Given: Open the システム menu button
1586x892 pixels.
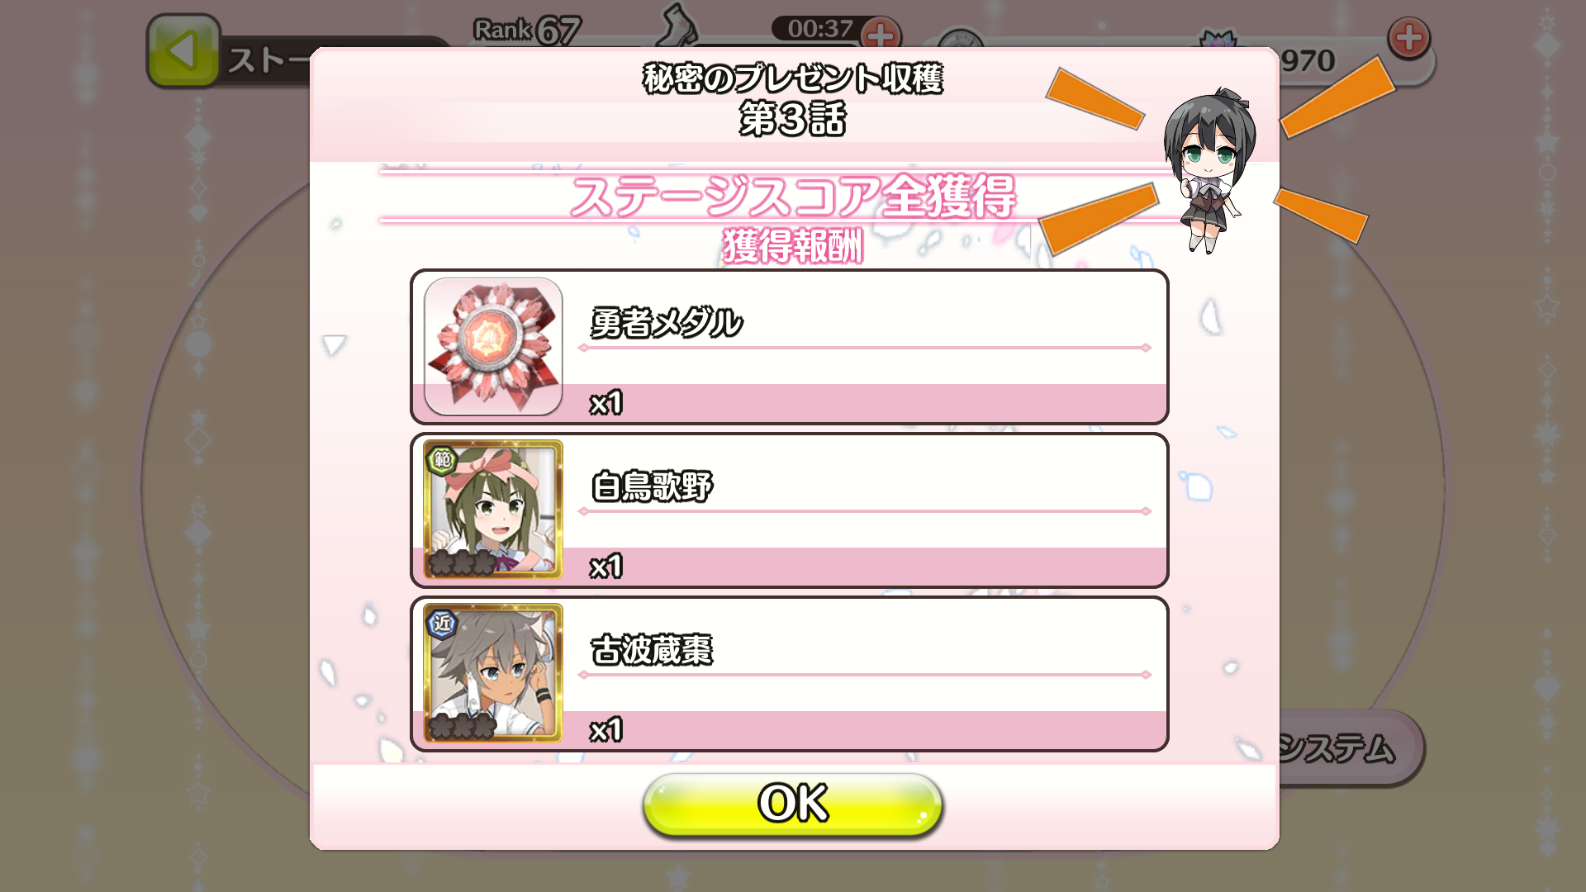Looking at the screenshot, I should (x=1348, y=747).
